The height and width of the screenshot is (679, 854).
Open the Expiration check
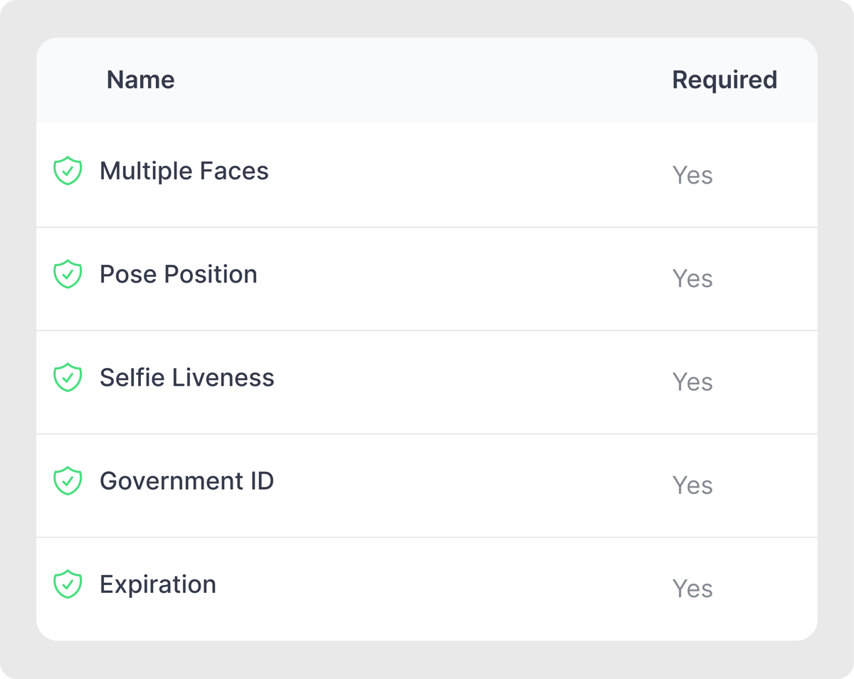tap(158, 585)
